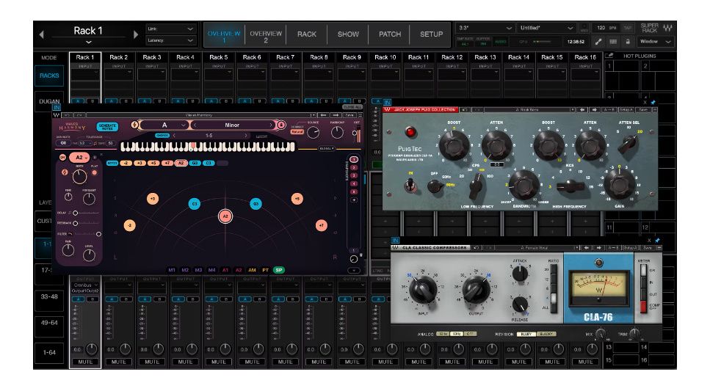The height and width of the screenshot is (391, 710).
Task: Click the orange link icon in the voice panel
Action: click(65, 172)
